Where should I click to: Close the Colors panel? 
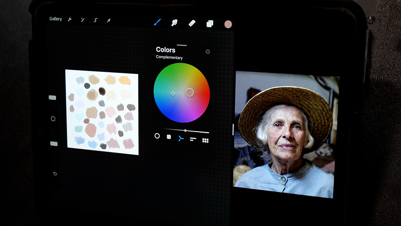(208, 52)
